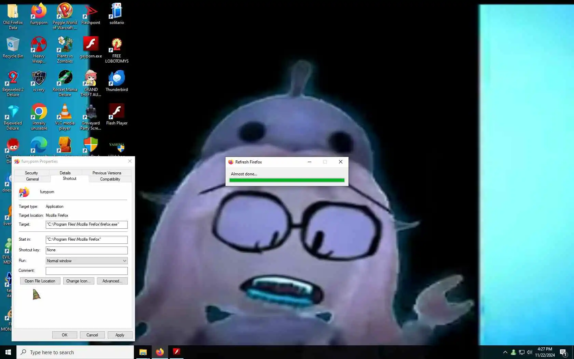The height and width of the screenshot is (359, 574).
Task: Select the Flashpoint desktop shortcut
Action: [91, 11]
